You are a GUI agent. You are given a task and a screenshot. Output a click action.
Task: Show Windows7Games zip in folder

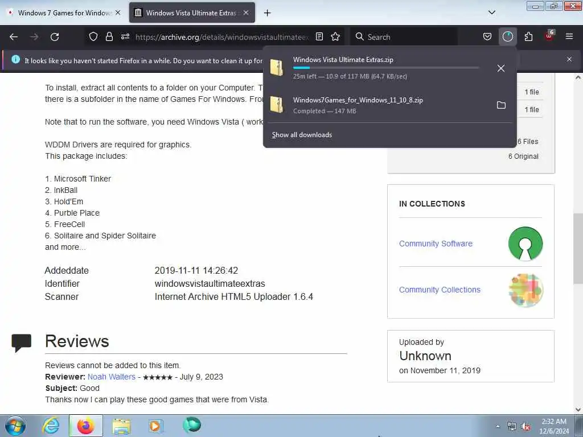[x=501, y=105]
